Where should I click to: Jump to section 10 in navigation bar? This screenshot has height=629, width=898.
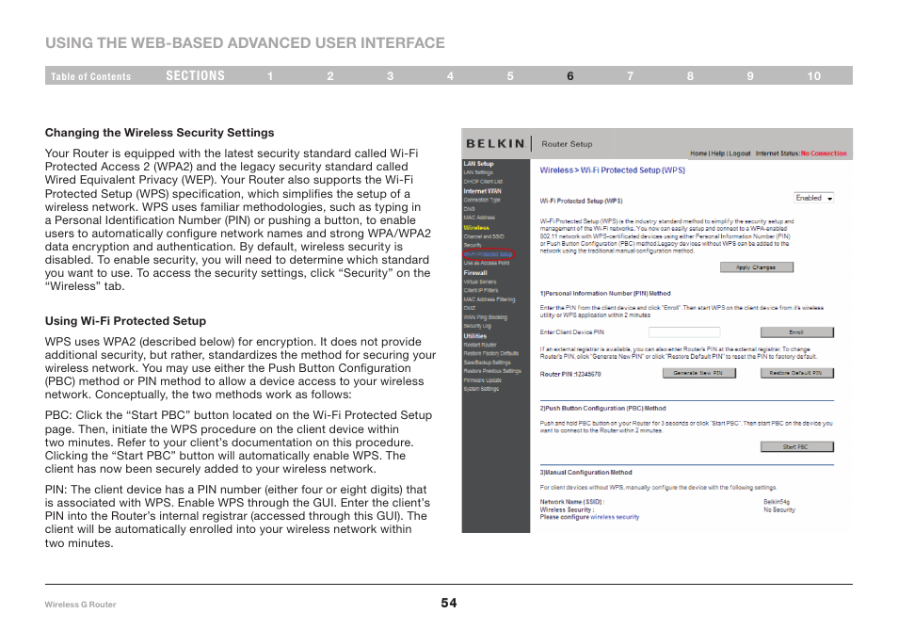814,76
